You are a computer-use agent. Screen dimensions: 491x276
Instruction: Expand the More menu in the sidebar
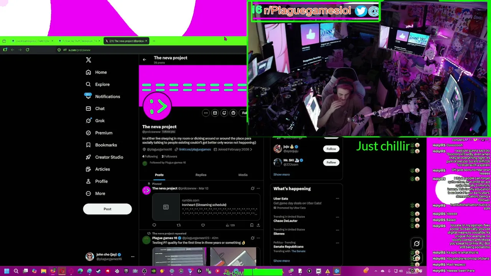[96, 194]
